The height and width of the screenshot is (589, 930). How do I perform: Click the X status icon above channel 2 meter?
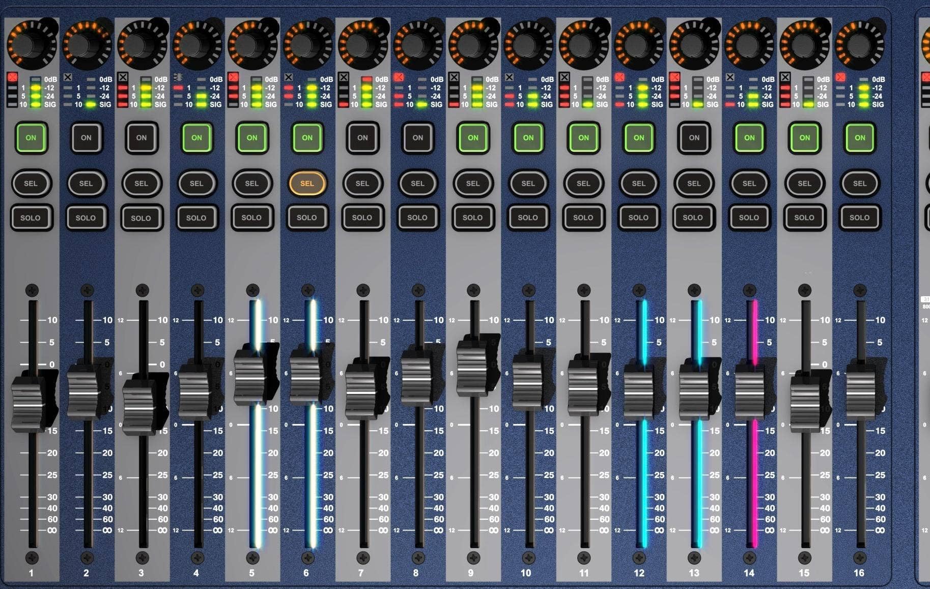[67, 78]
